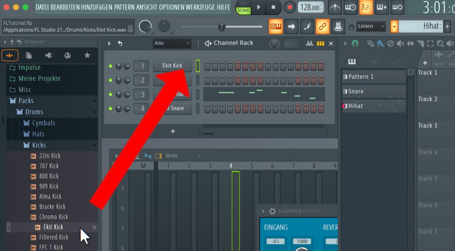The image size is (455, 251).
Task: Click the multilink knob icon
Action: click(x=338, y=27)
